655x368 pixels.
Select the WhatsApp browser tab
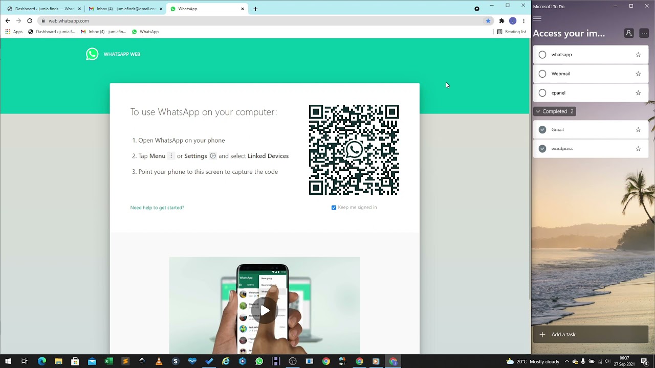click(207, 9)
